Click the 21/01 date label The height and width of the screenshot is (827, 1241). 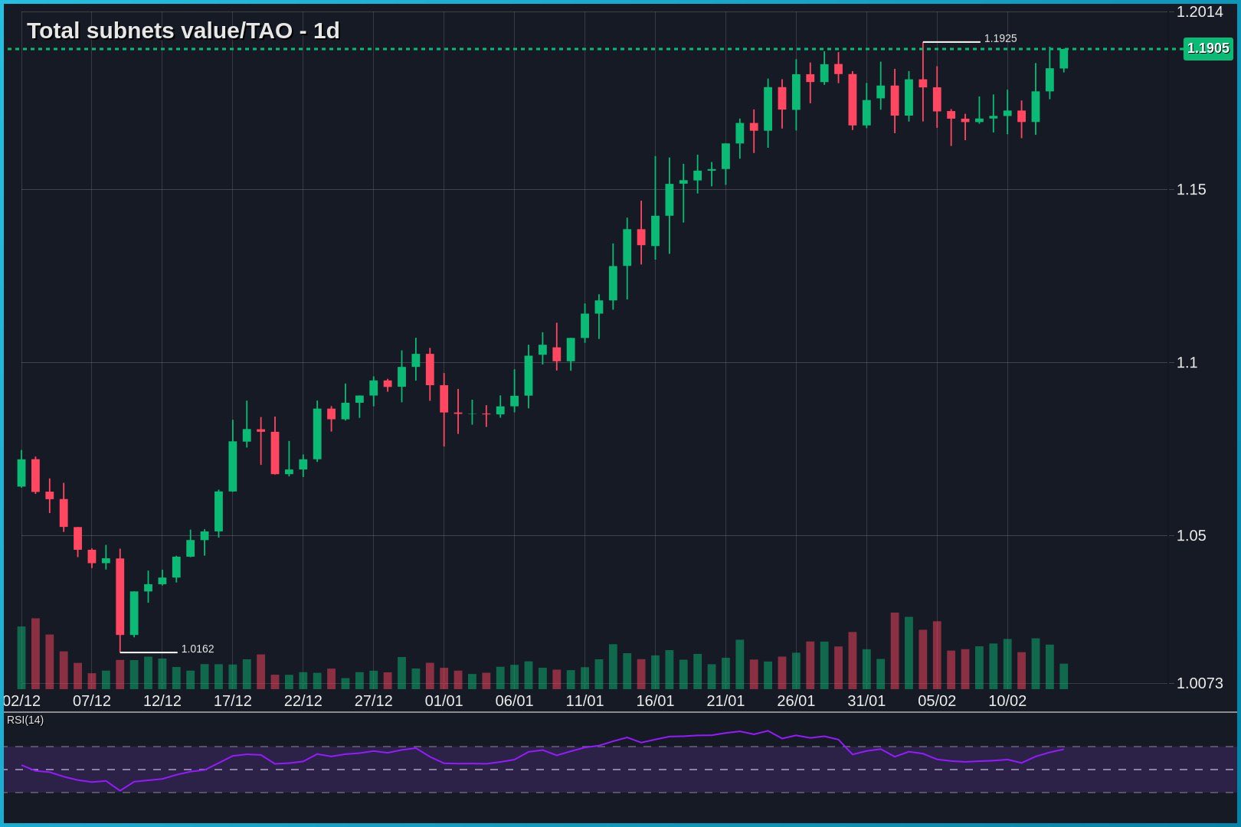coord(726,701)
